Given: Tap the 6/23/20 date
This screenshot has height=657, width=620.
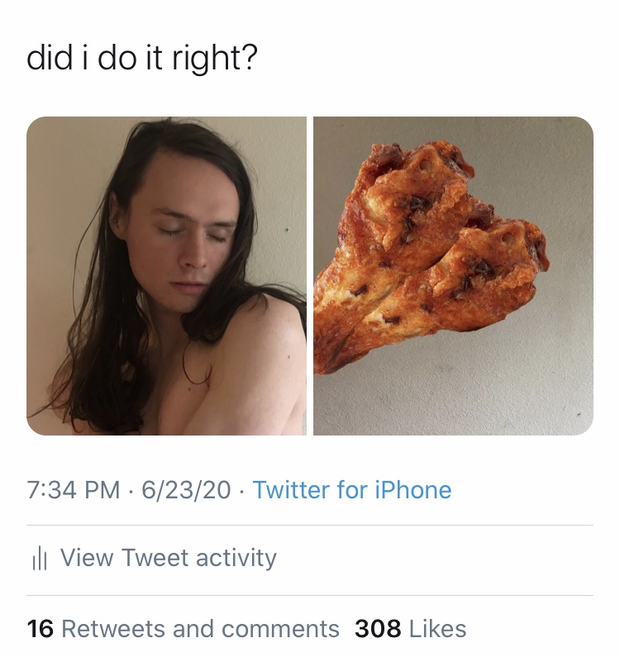Looking at the screenshot, I should 186,490.
